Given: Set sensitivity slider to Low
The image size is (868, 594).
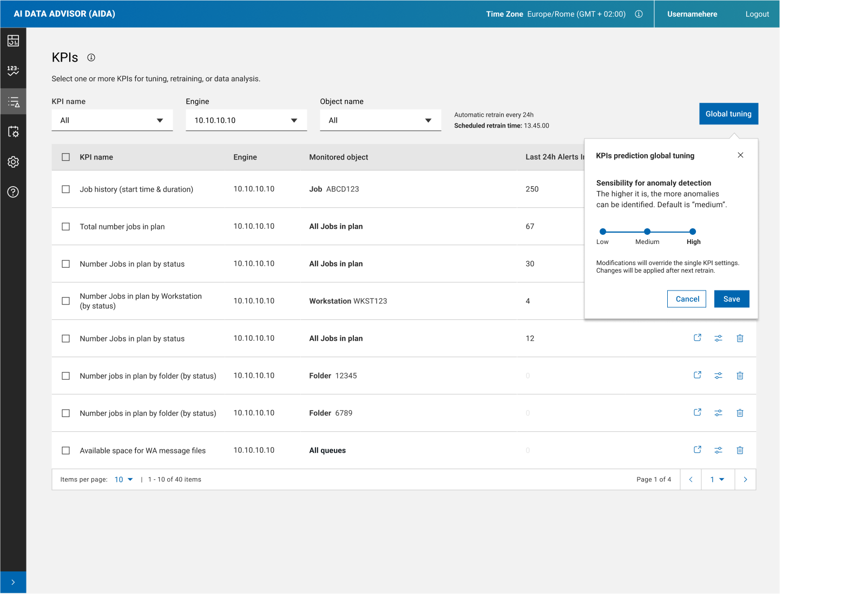Looking at the screenshot, I should [x=603, y=232].
